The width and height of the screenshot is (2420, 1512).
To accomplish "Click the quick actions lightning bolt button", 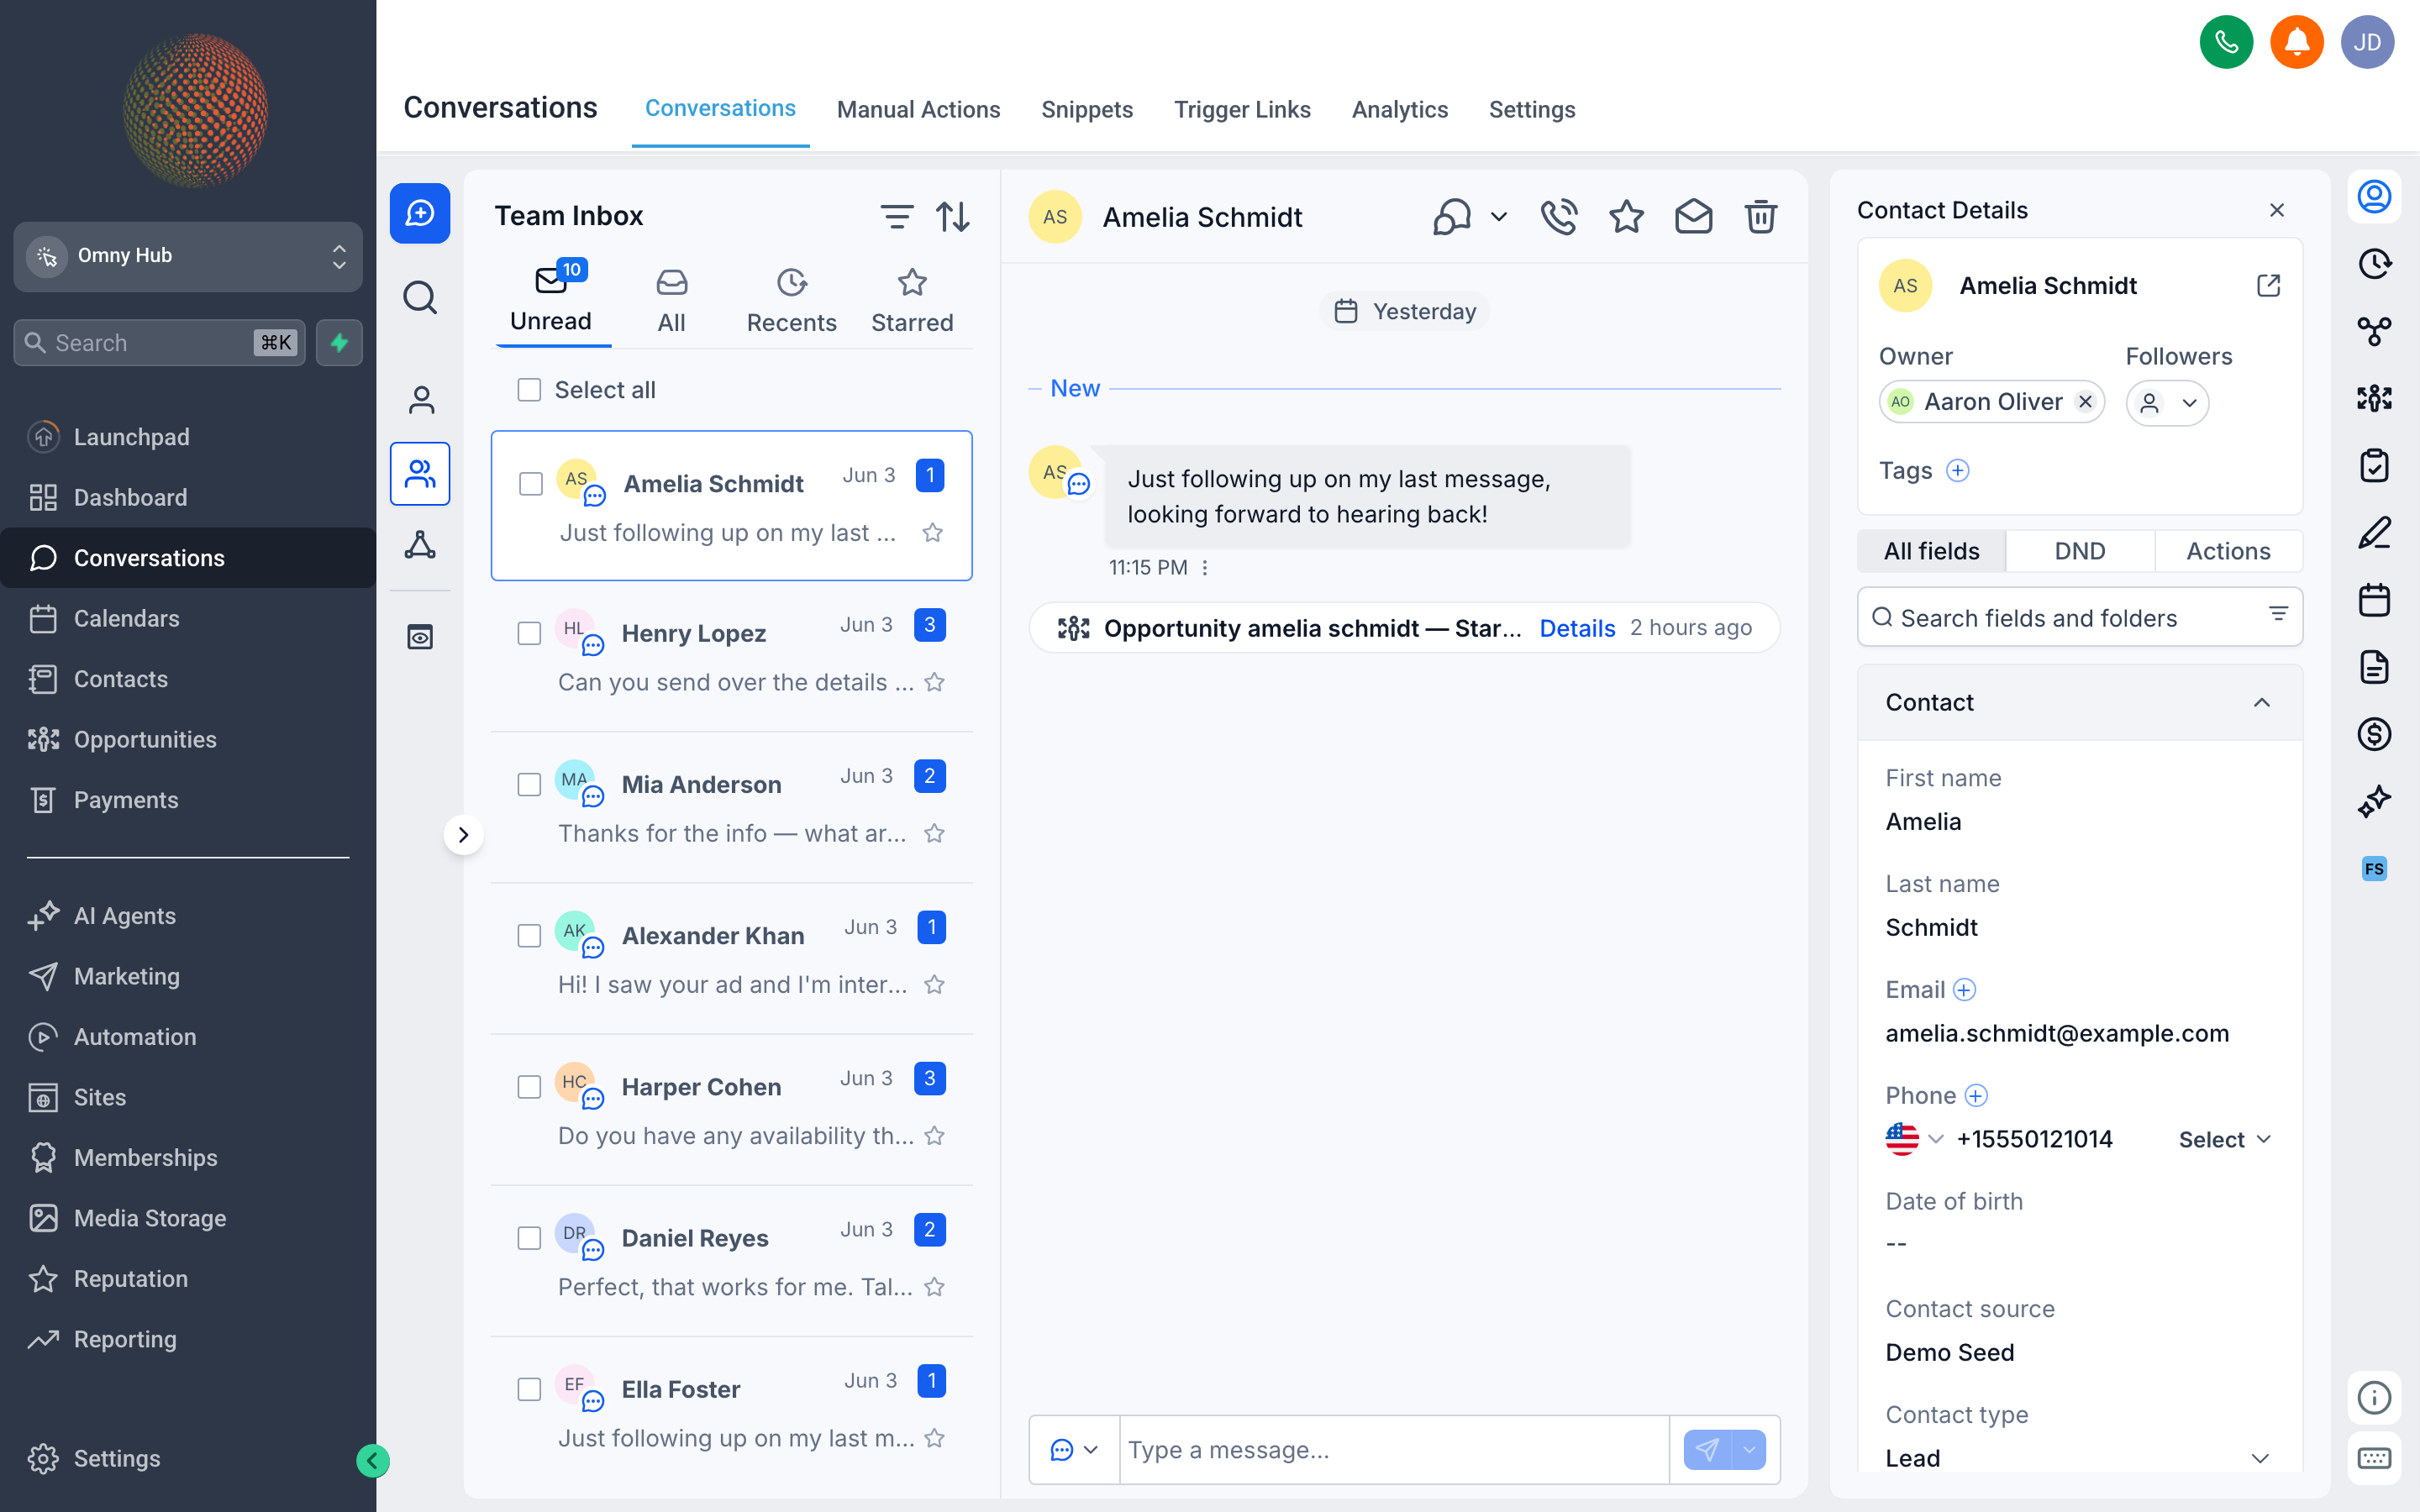I will click(x=339, y=343).
